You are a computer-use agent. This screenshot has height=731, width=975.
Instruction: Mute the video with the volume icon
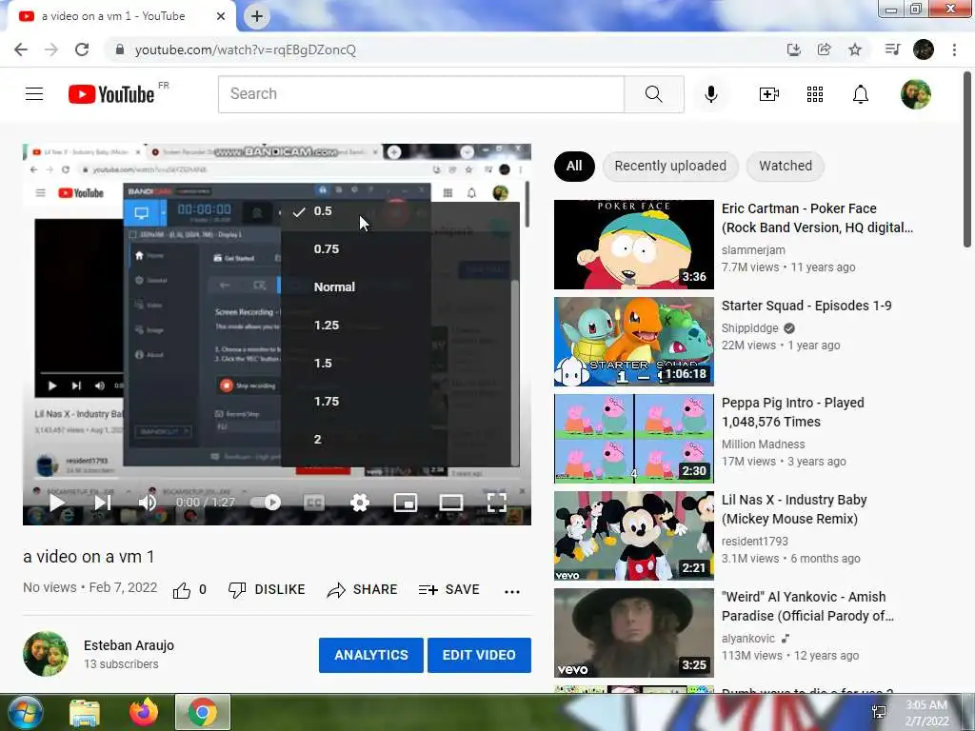pyautogui.click(x=148, y=503)
